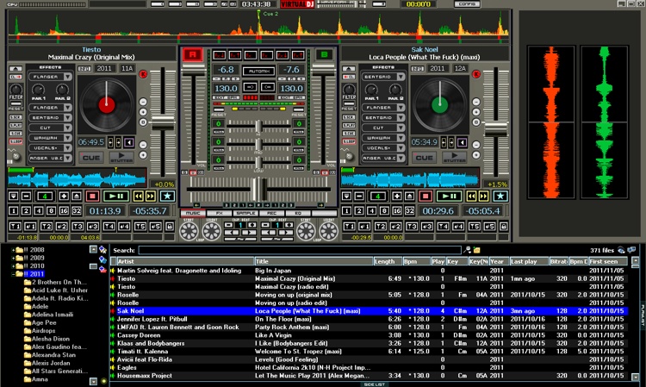646x387 pixels.
Task: Click the blue star button on right deck
Action: [x=500, y=197]
